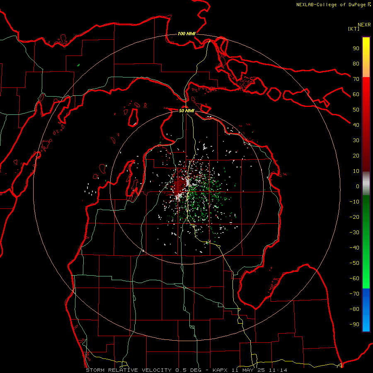The image size is (373, 373).
Task: Click the 20 value on the velocity scale
Action: [x=356, y=155]
